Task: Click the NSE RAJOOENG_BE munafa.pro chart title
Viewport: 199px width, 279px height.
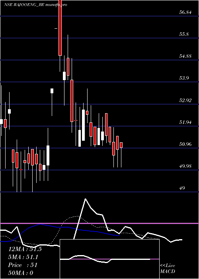Action: click(35, 5)
